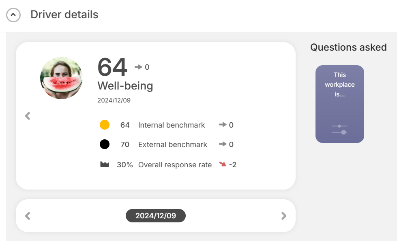Go to previous driver card

point(28,116)
